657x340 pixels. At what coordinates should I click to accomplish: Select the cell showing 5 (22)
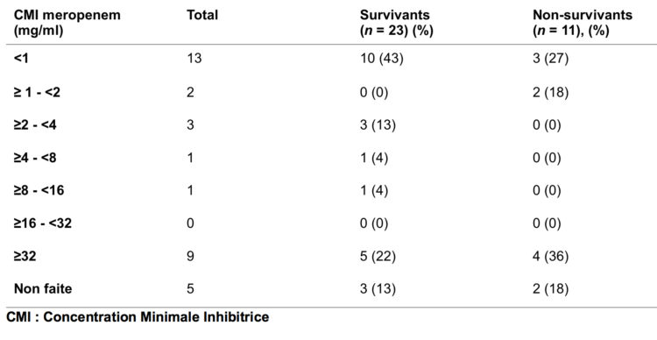(x=378, y=256)
